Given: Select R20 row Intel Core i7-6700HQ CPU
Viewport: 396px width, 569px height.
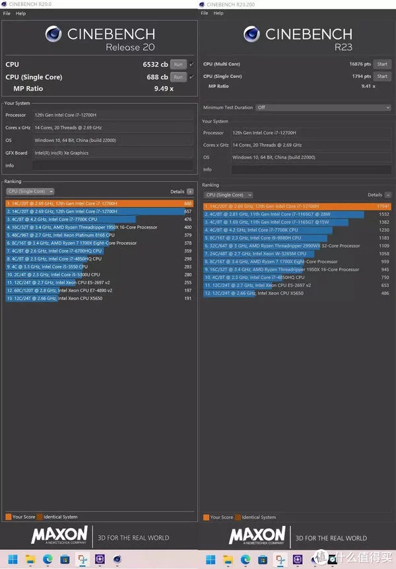Looking at the screenshot, I should click(99, 250).
